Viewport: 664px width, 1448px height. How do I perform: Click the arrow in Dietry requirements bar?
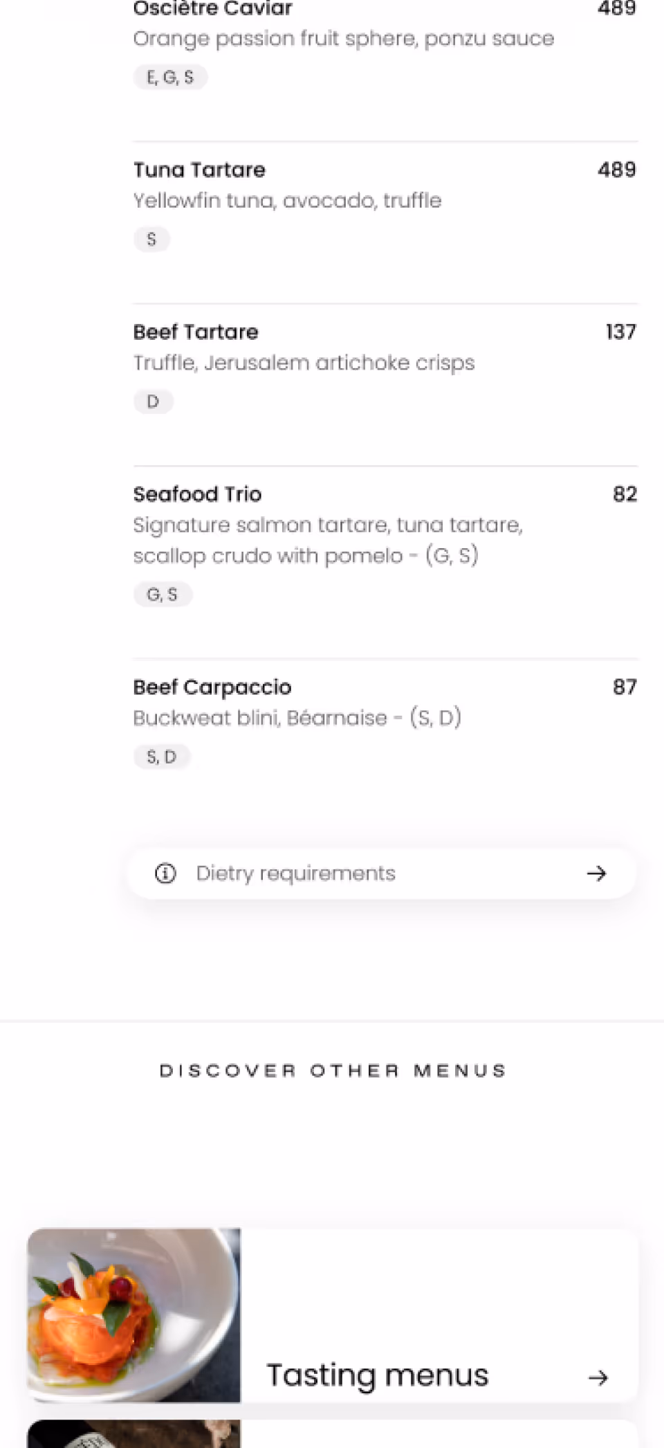point(596,874)
